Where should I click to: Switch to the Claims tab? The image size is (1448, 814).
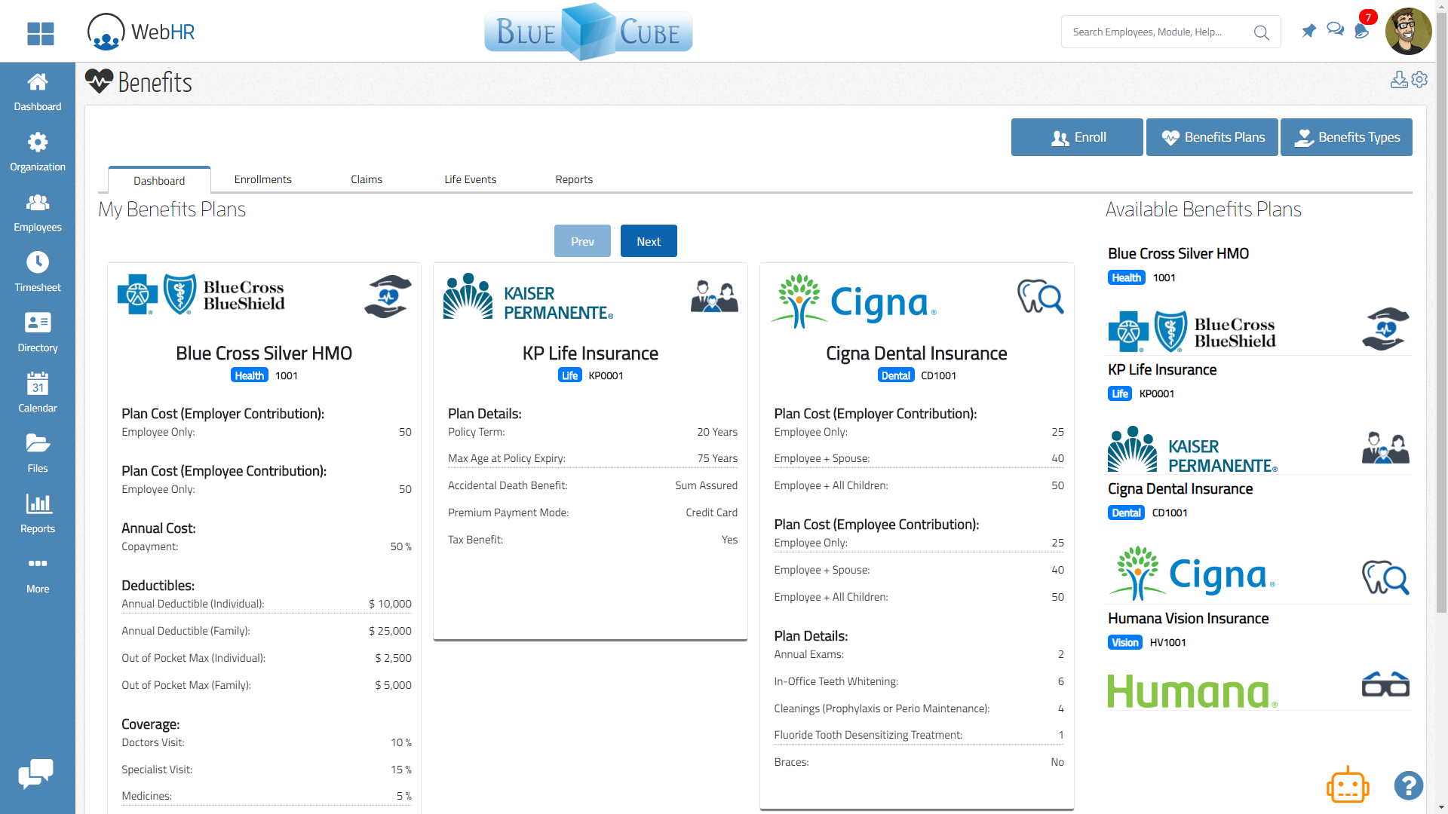point(367,179)
